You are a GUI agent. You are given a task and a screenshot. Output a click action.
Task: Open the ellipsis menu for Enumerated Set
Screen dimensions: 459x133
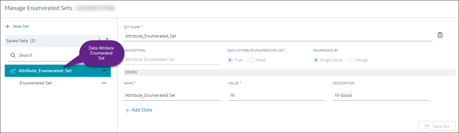coord(104,83)
